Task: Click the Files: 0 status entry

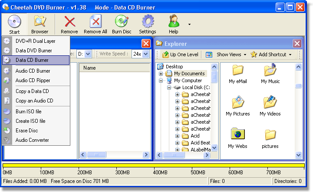Action: pos(217,181)
